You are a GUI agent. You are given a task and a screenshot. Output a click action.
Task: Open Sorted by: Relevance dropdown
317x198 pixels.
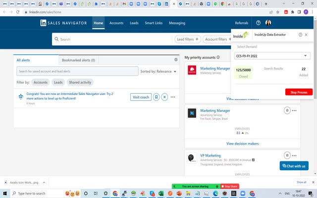click(x=158, y=71)
